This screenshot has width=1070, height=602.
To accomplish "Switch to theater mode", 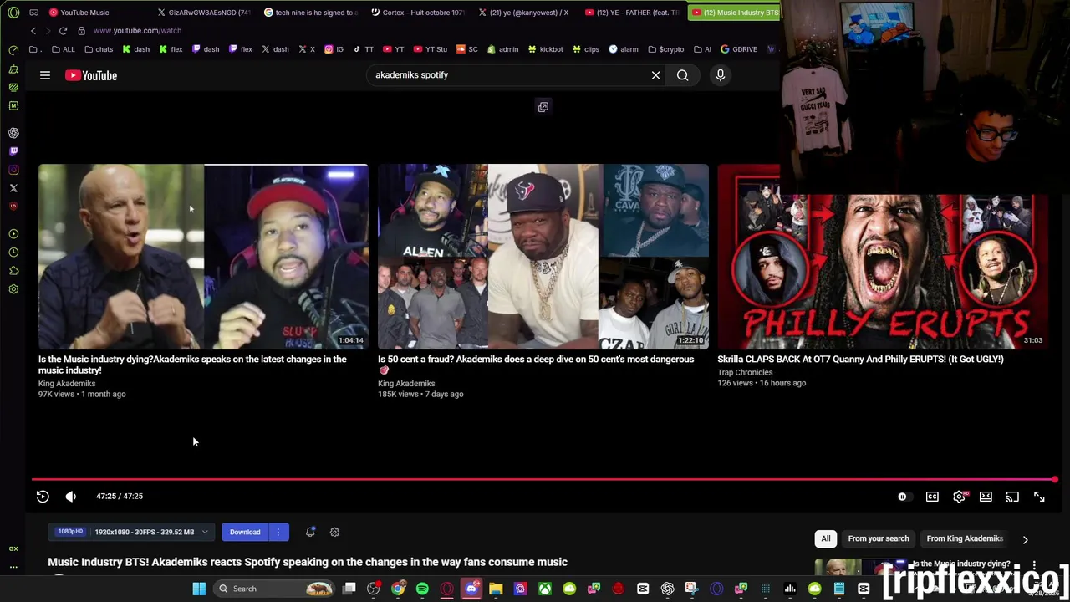I will (986, 497).
